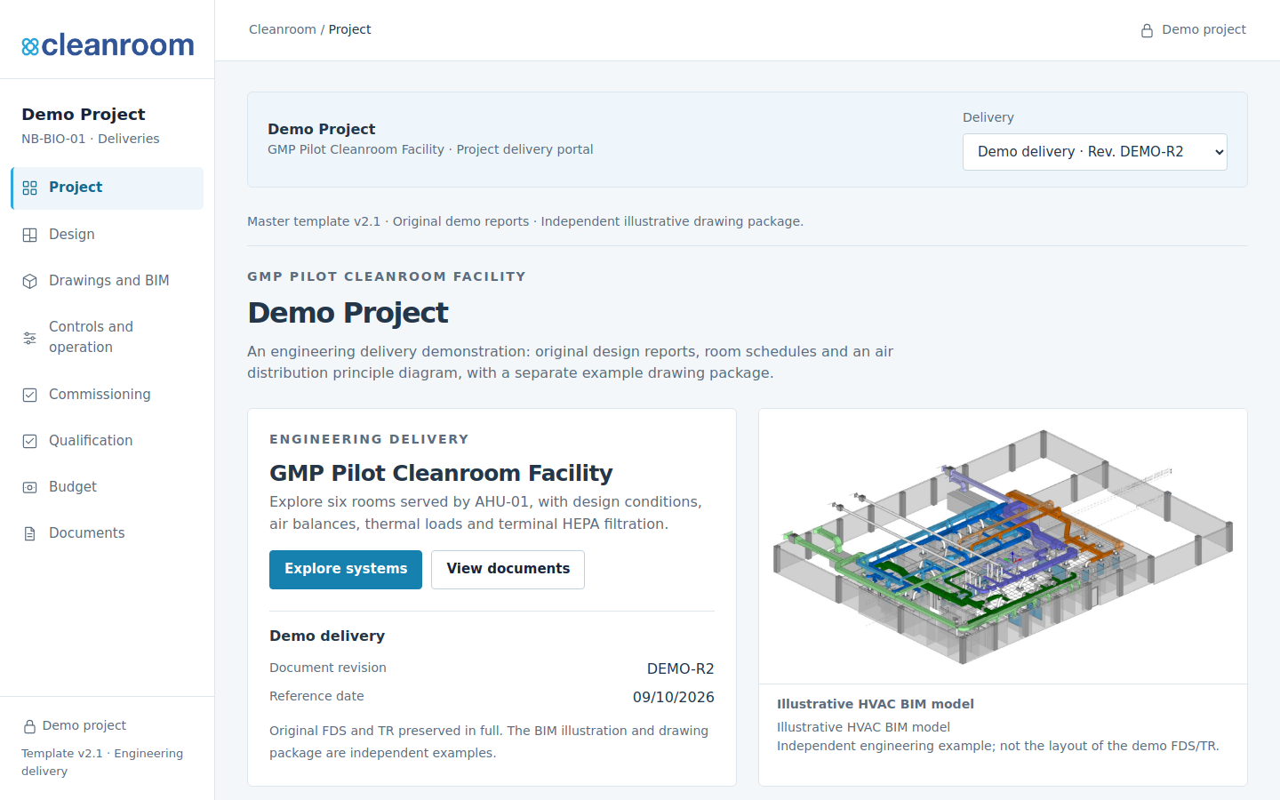Click the Qualification checkmark icon
The height and width of the screenshot is (800, 1280).
pyautogui.click(x=30, y=441)
